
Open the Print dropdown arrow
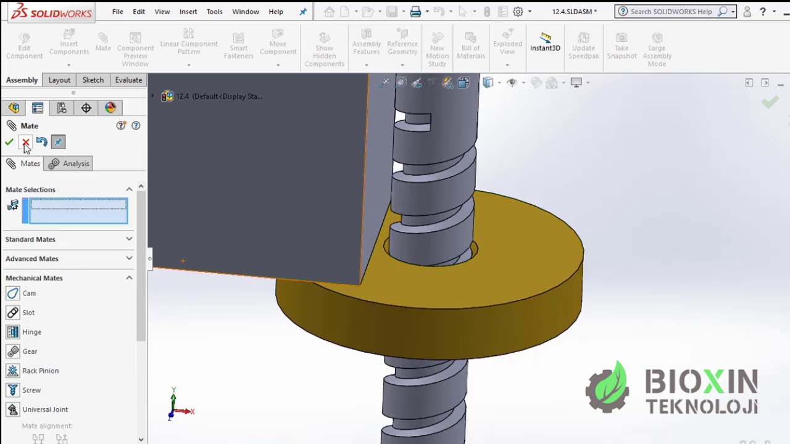click(x=426, y=12)
